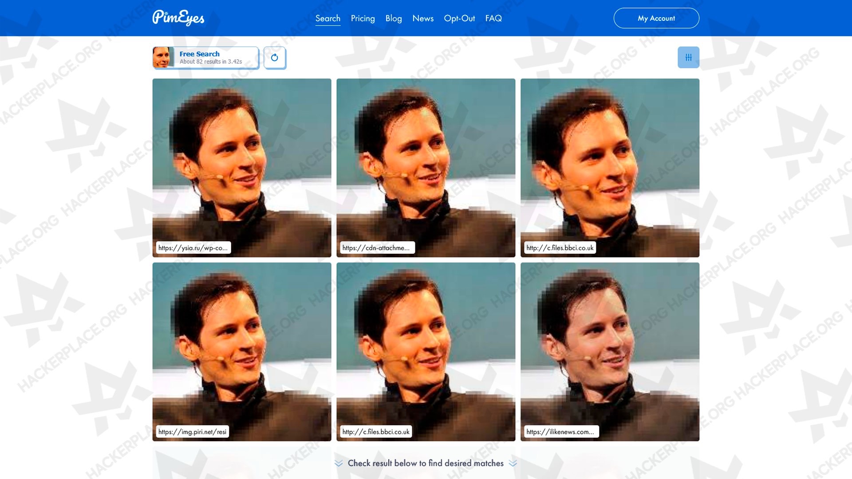Select the Blog navigation item
The width and height of the screenshot is (852, 479).
click(x=393, y=18)
